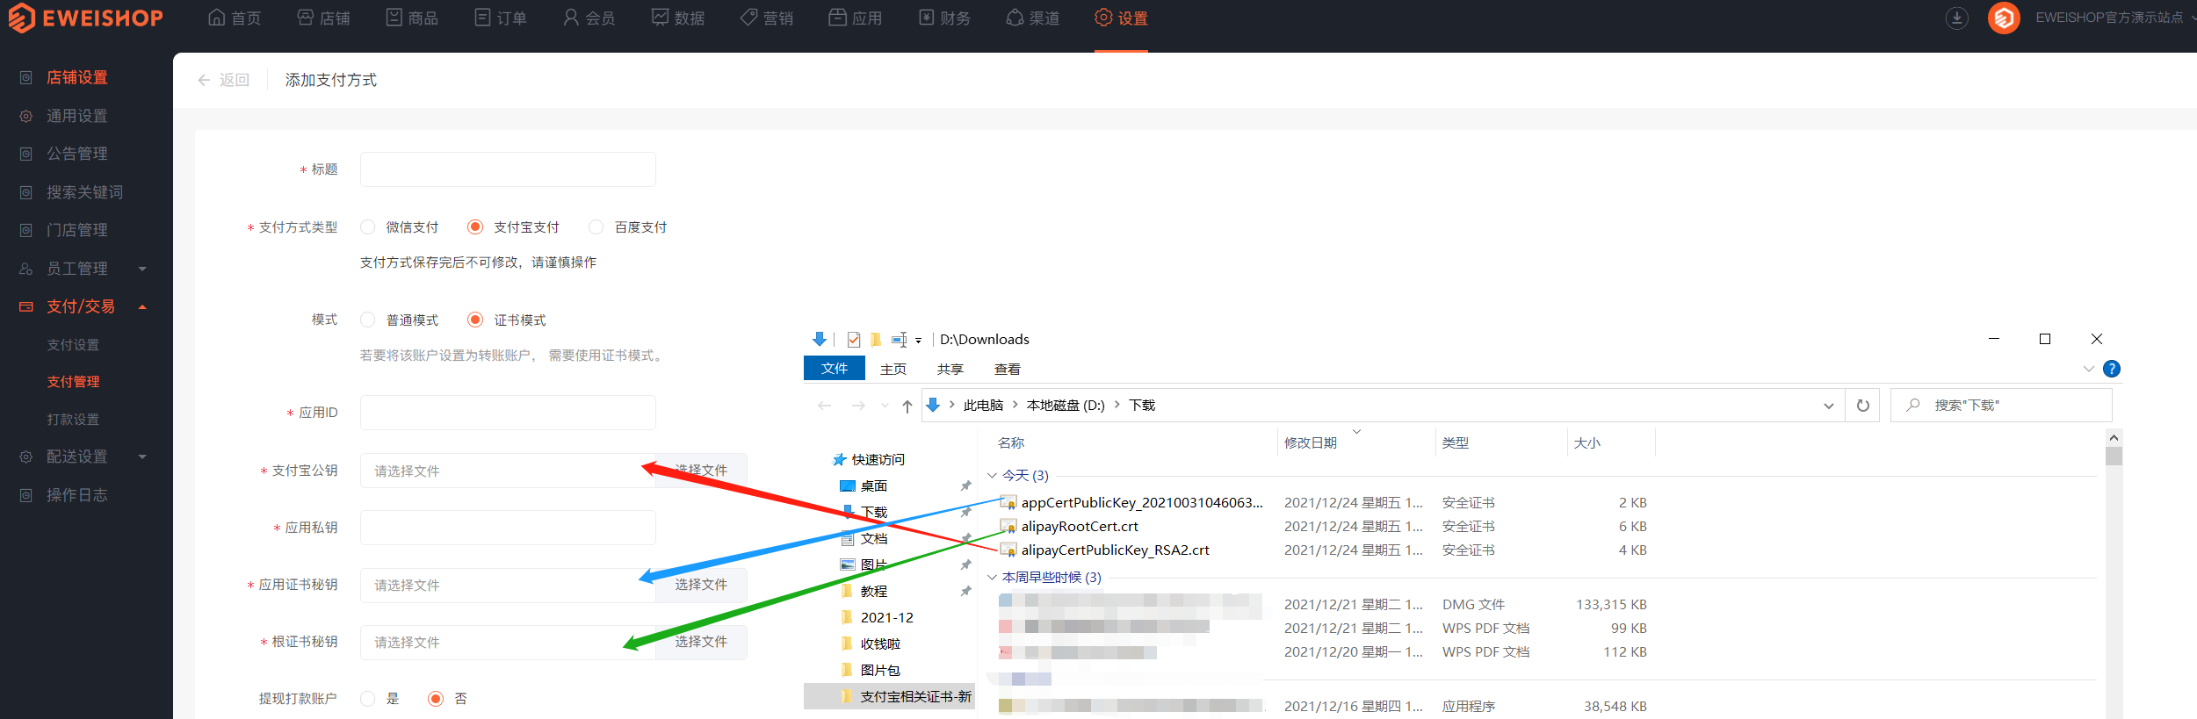Open EWEISHOP官方演示站点 account dropdown
Screen dimensions: 2197x719
(x=2114, y=18)
